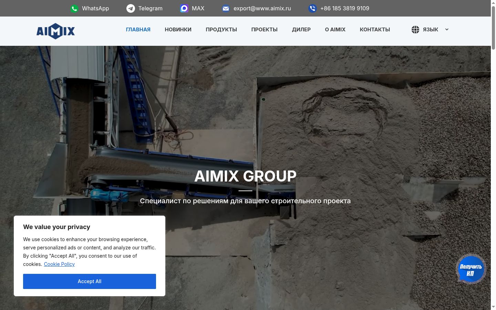Click the Telegram text link
The width and height of the screenshot is (496, 310).
click(151, 9)
